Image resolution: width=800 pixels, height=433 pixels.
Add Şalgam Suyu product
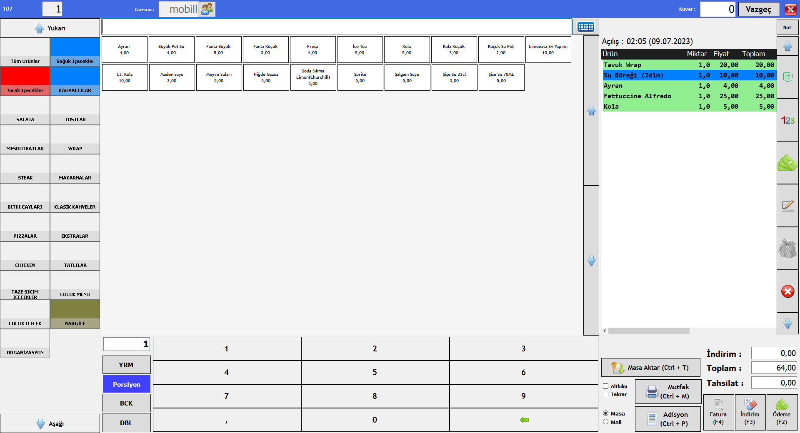click(x=407, y=77)
